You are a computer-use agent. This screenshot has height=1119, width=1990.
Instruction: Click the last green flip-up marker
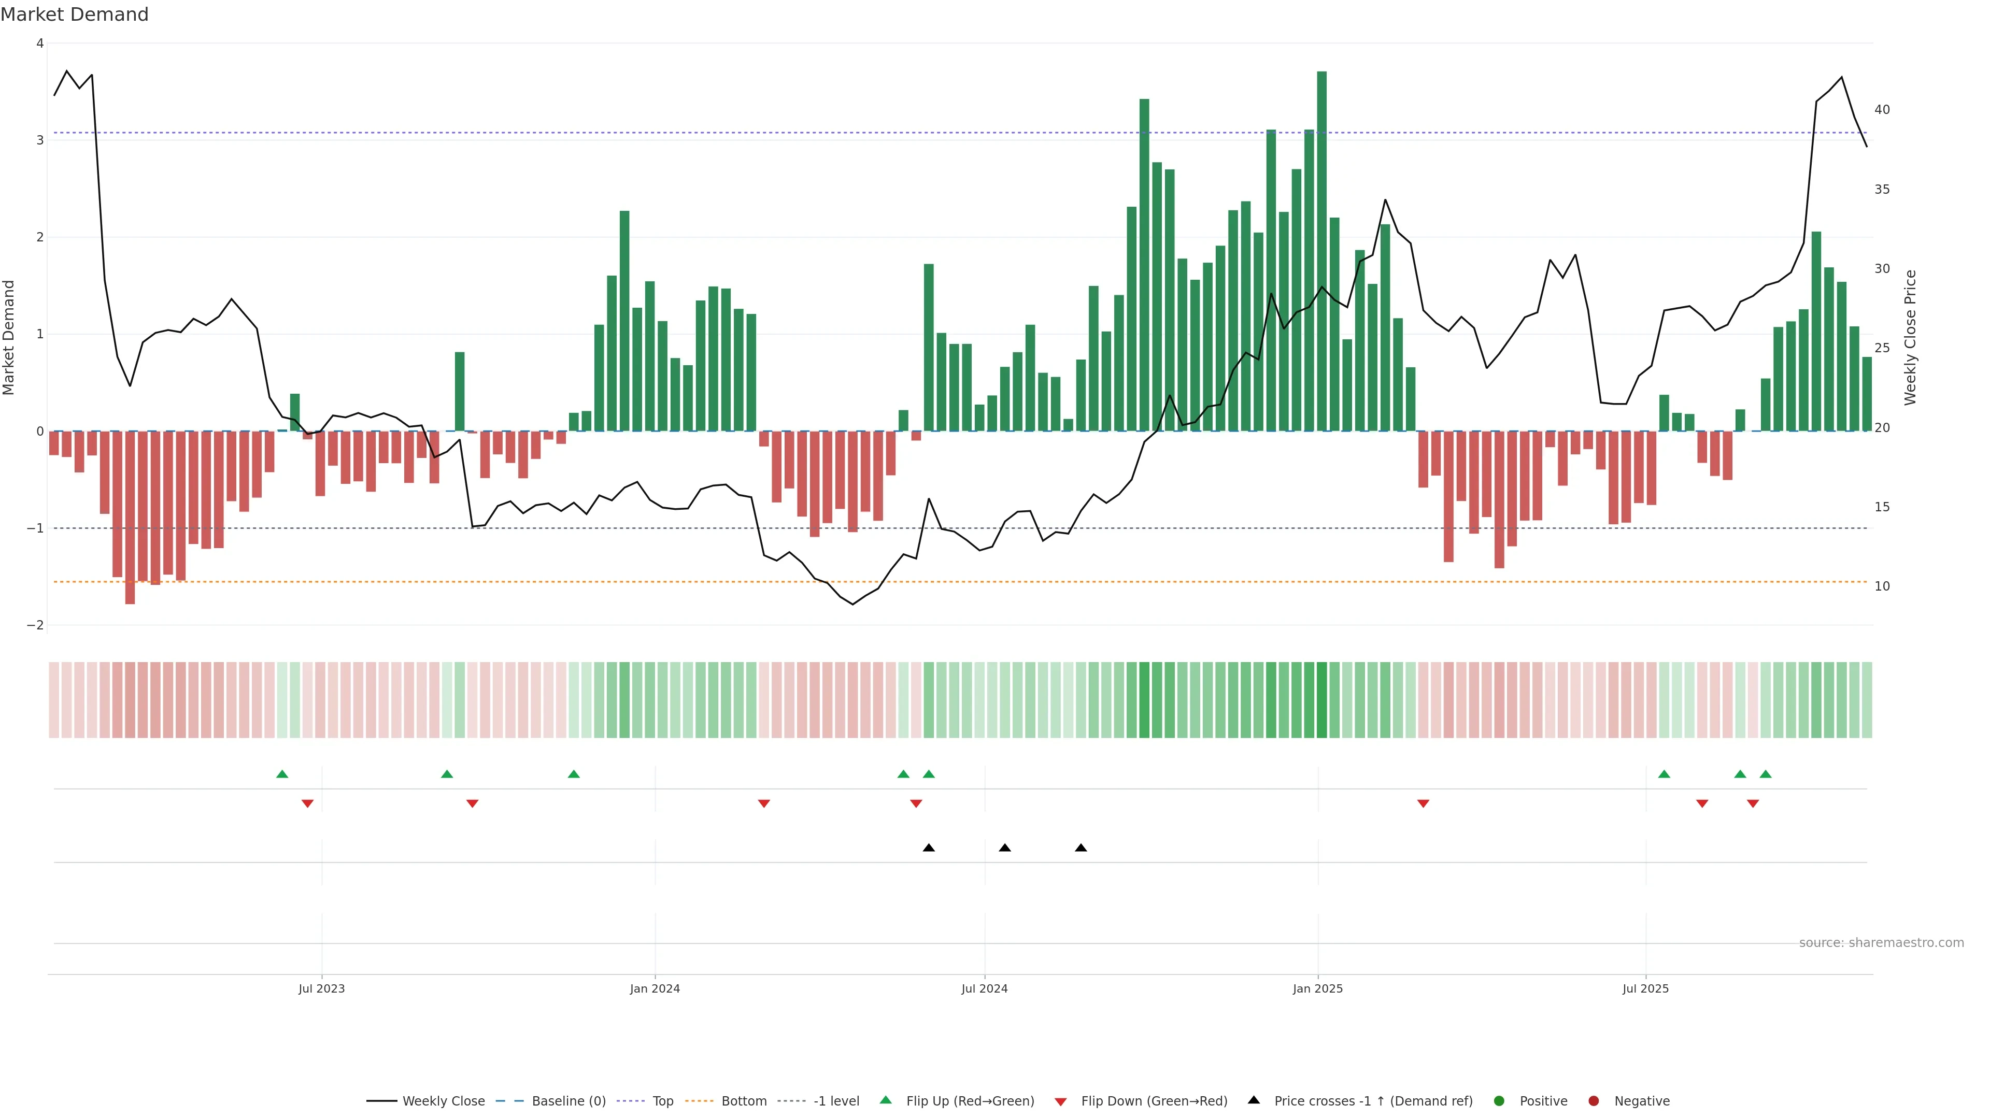click(x=1765, y=774)
